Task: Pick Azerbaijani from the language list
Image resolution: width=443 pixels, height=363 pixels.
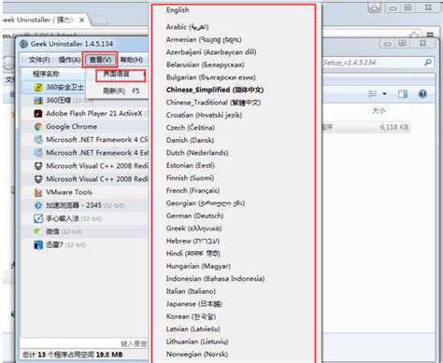Action: pos(211,52)
